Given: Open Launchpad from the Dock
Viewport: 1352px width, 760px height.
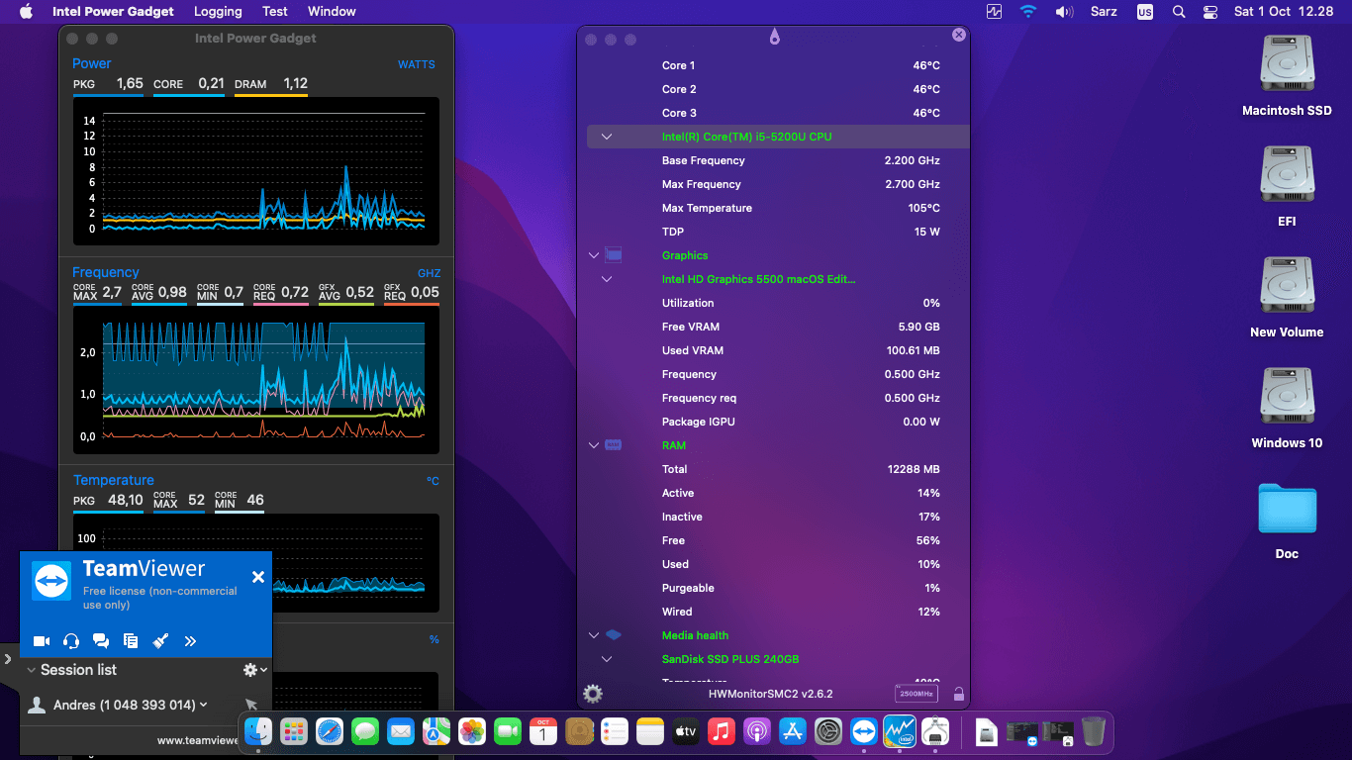Looking at the screenshot, I should 294,731.
